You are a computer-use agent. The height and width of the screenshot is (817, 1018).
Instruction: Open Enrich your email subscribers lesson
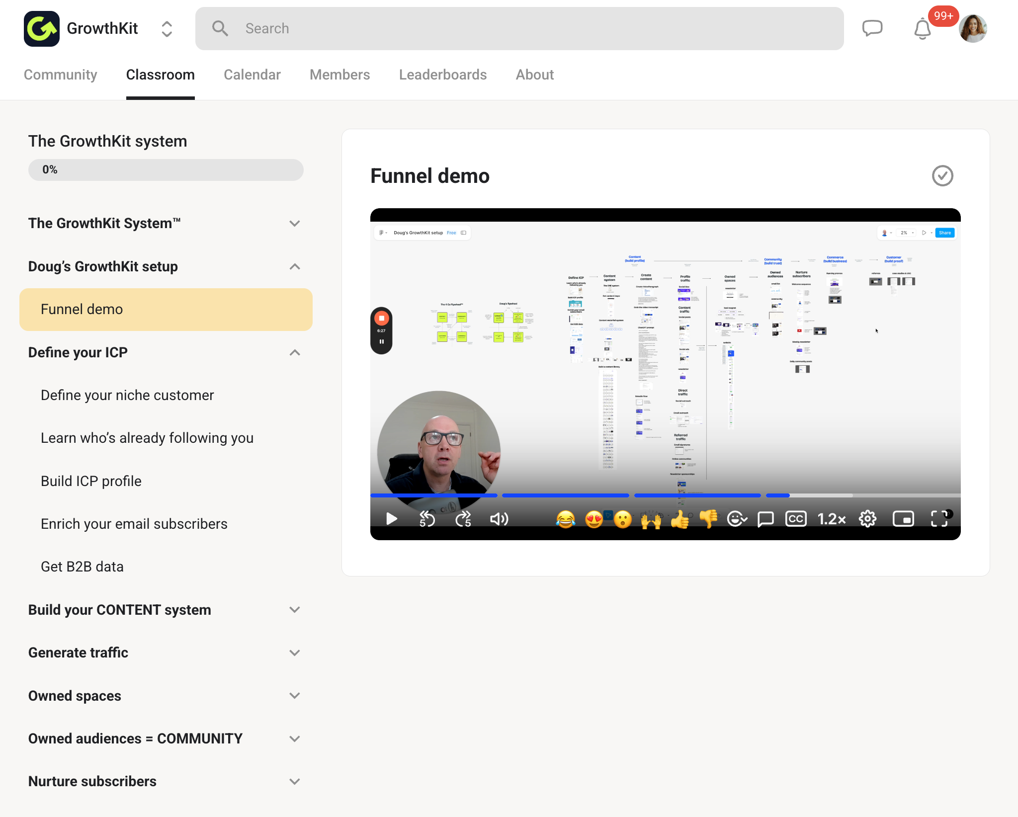click(134, 524)
